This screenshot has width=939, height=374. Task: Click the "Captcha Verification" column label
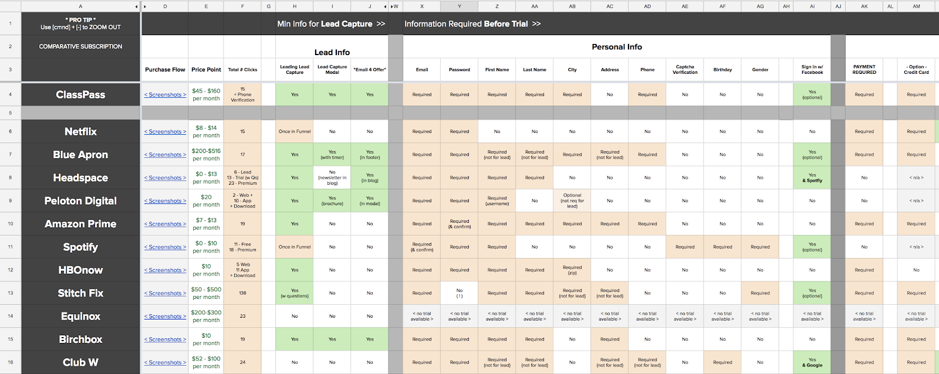(x=685, y=70)
